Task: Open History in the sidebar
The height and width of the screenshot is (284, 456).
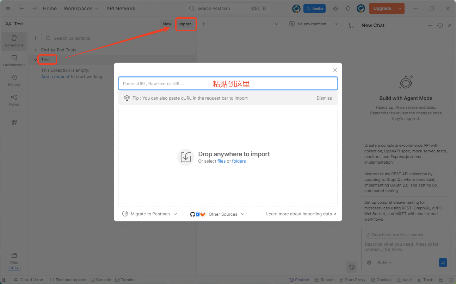Action: pyautogui.click(x=14, y=81)
